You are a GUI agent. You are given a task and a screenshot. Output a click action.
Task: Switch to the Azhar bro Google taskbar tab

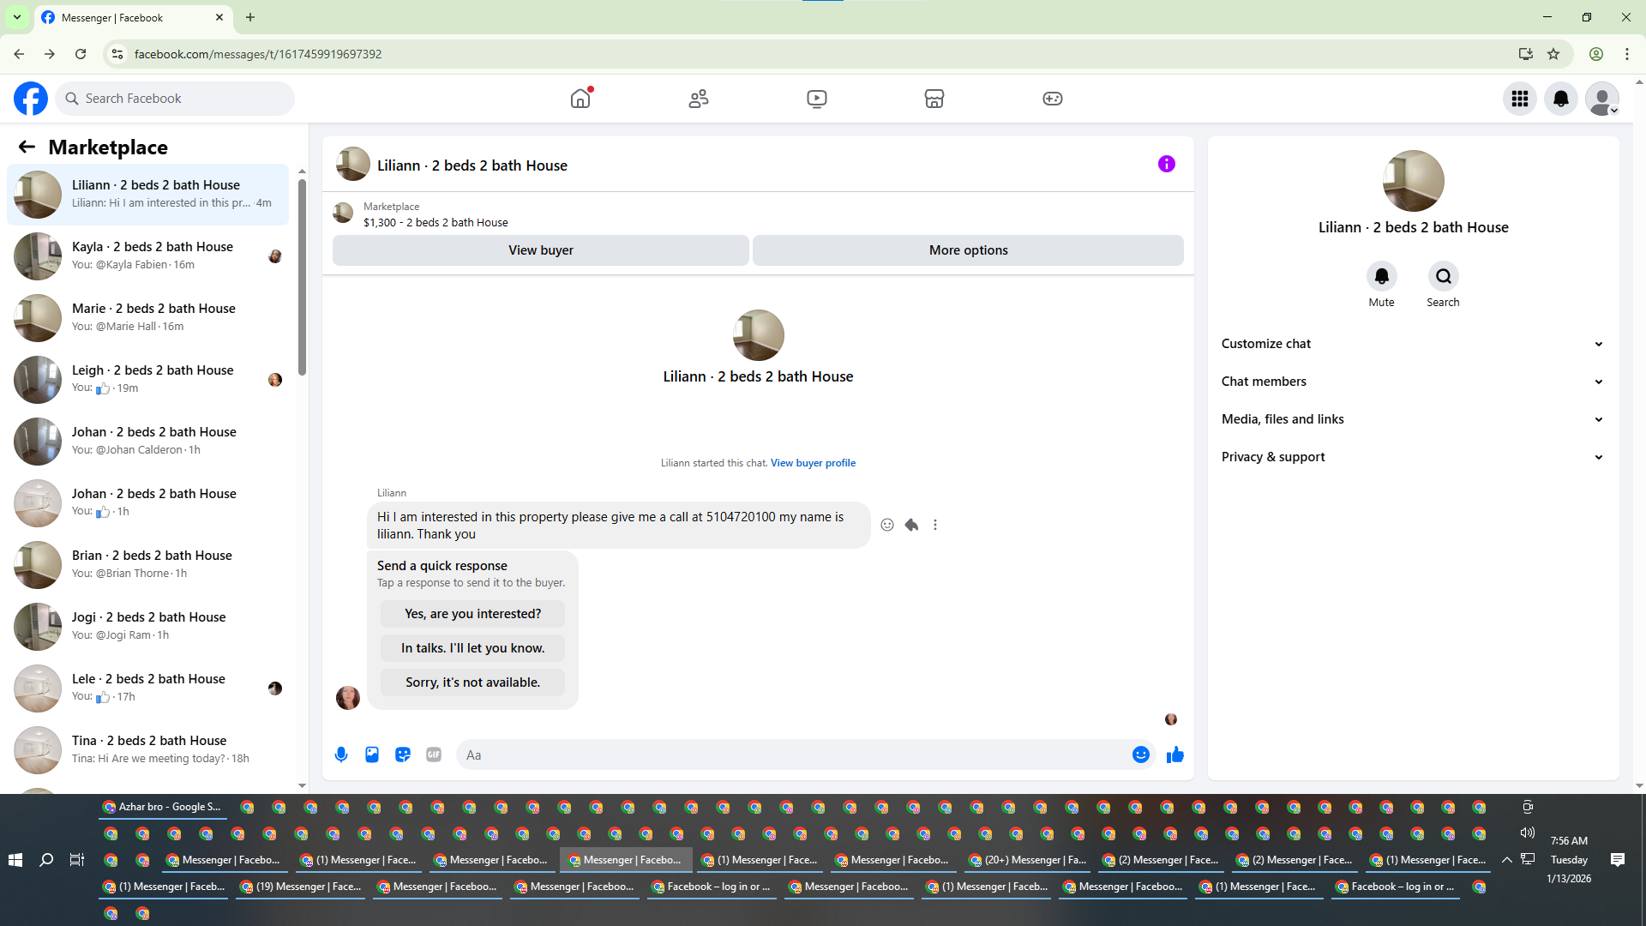click(163, 807)
